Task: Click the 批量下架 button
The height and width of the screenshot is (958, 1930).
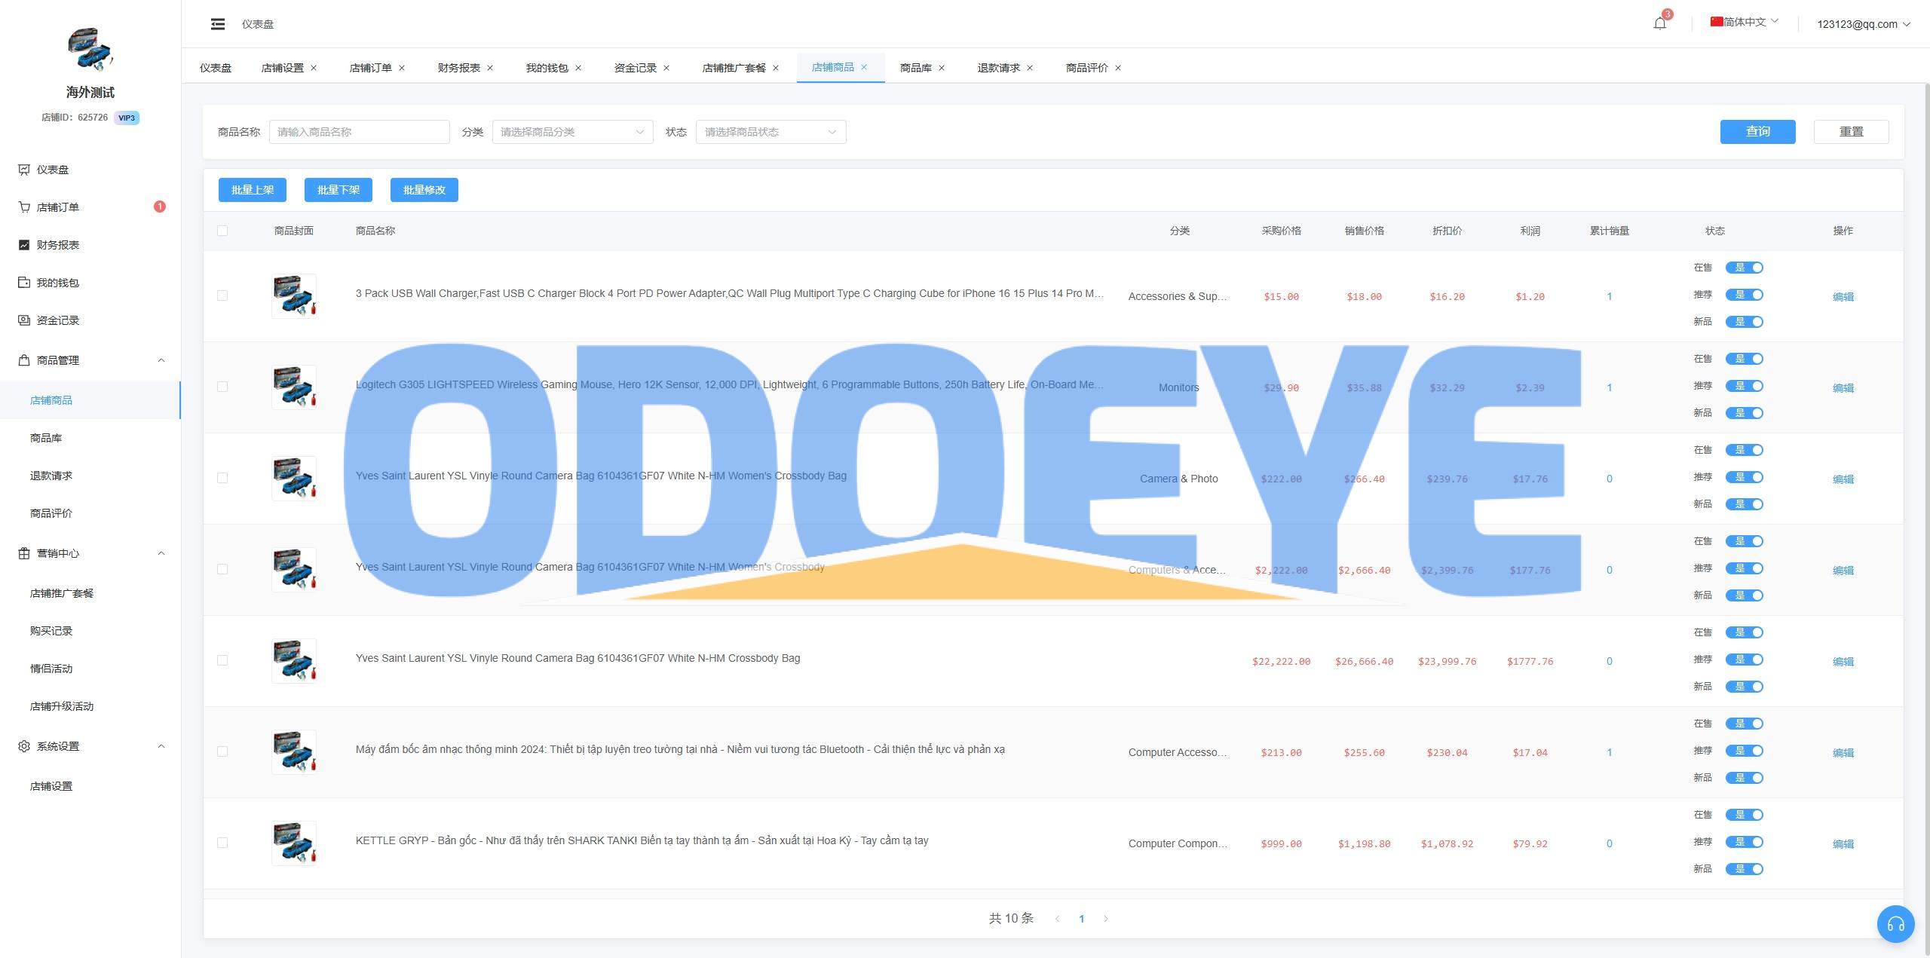Action: [339, 190]
